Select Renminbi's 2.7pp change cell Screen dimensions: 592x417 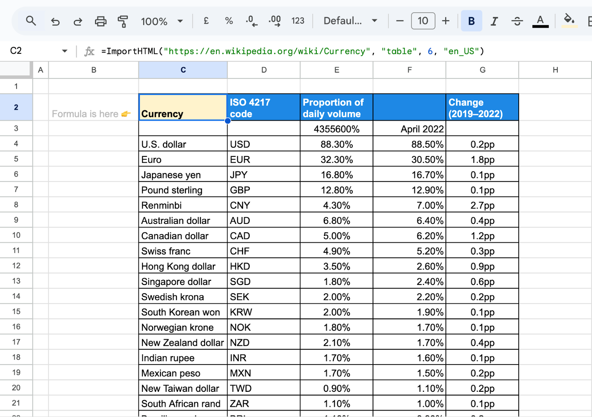click(x=482, y=205)
